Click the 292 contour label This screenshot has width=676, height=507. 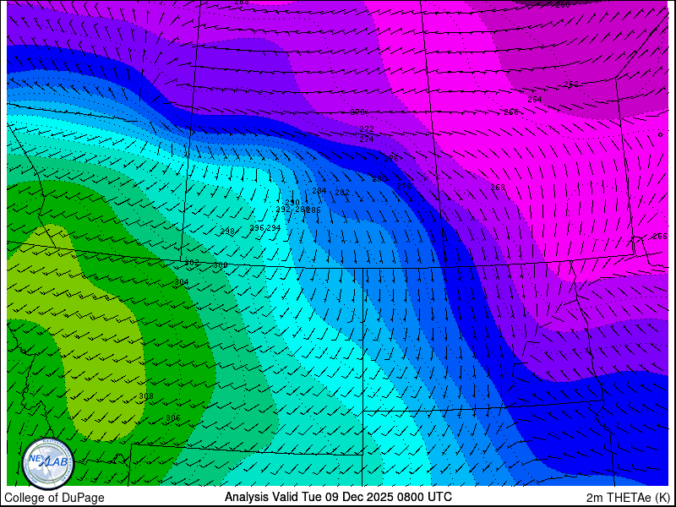coord(283,209)
